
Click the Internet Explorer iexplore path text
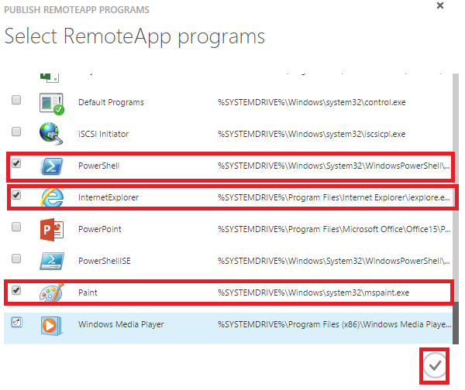[x=334, y=197]
